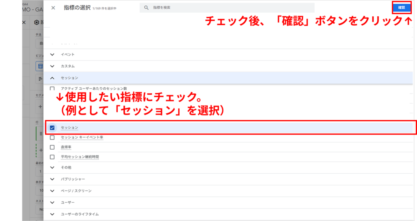Click the magnifier icon in the search bar
417x221 pixels.
[147, 8]
